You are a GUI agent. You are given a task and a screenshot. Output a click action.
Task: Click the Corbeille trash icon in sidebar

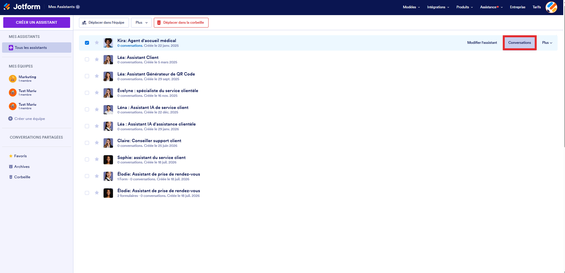11,177
